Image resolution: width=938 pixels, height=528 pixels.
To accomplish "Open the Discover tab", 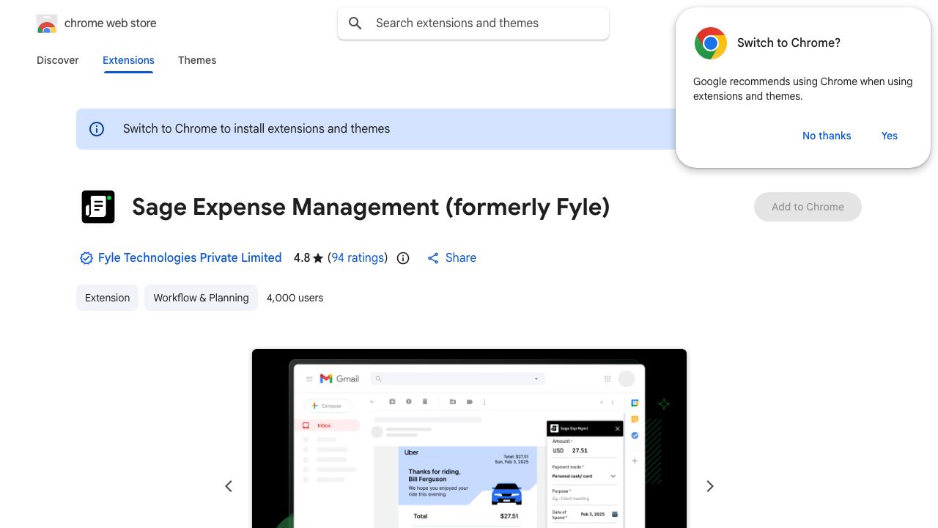I will [x=58, y=60].
